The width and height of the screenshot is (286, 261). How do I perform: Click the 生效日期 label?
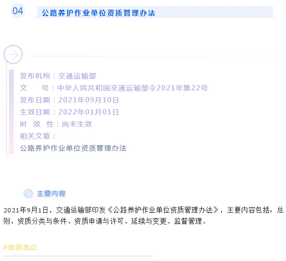(35, 112)
